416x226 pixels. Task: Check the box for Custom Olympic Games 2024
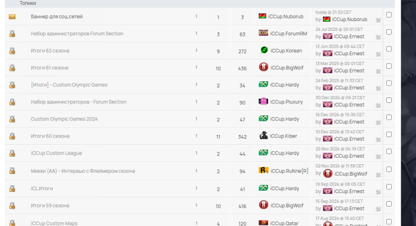coord(389,118)
